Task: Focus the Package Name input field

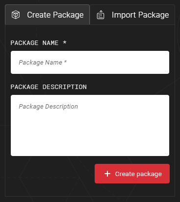Action: [x=90, y=62]
